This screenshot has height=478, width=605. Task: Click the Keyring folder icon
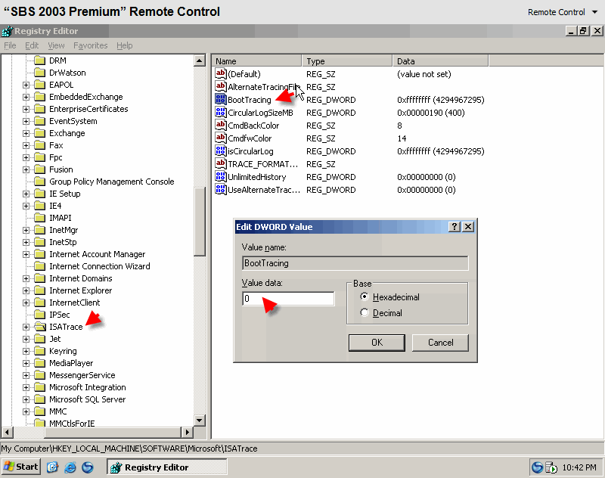tap(40, 351)
